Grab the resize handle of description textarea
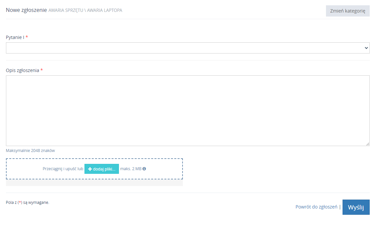376x226 pixels. pyautogui.click(x=368, y=144)
